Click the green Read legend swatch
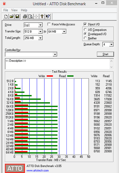Viewport: 119px width, 173px height. [70, 76]
